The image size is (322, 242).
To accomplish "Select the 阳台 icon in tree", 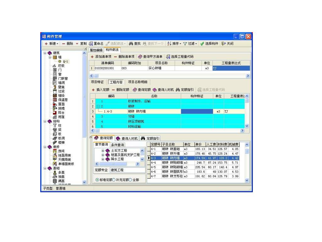I will [55, 113].
